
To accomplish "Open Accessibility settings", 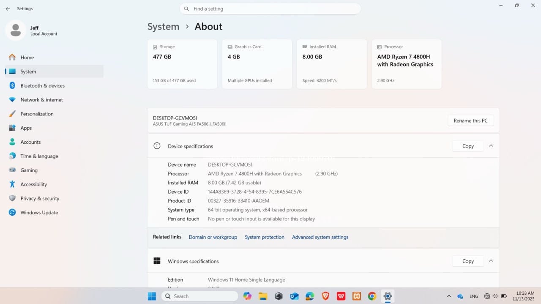I will point(54,184).
